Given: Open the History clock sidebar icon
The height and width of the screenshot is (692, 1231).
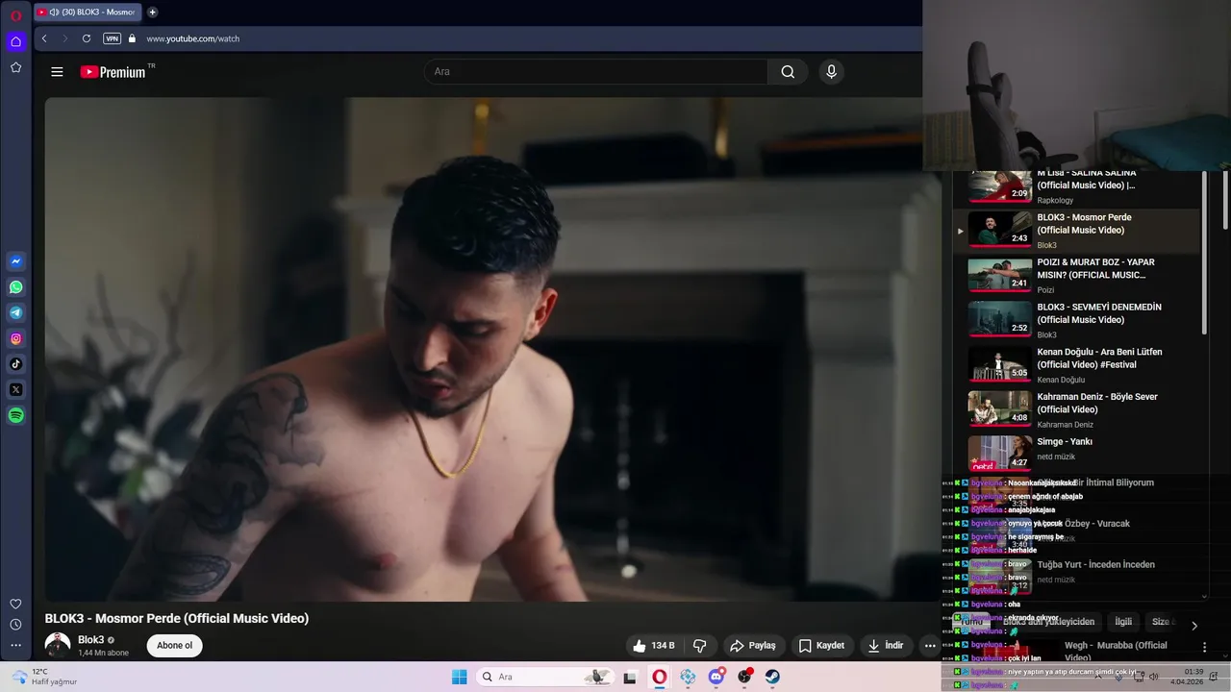Looking at the screenshot, I should [15, 625].
